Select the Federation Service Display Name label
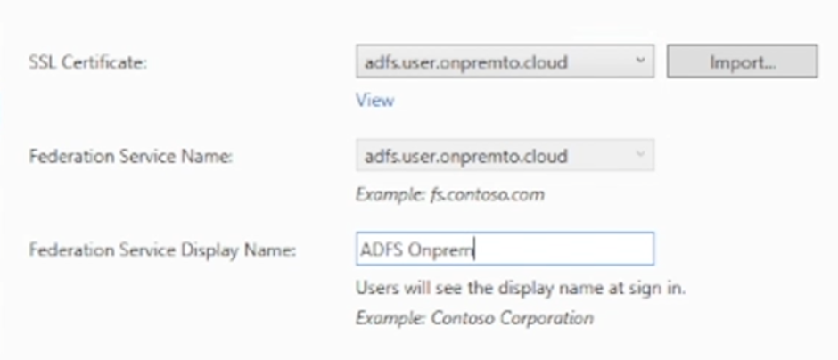 162,250
